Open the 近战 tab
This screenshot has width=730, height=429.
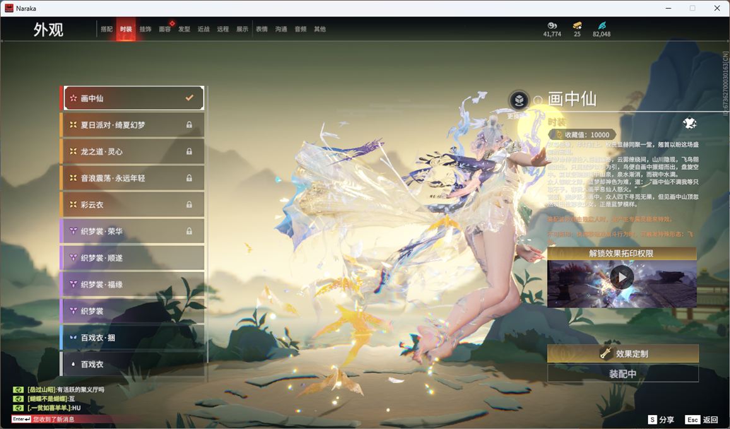tap(203, 29)
